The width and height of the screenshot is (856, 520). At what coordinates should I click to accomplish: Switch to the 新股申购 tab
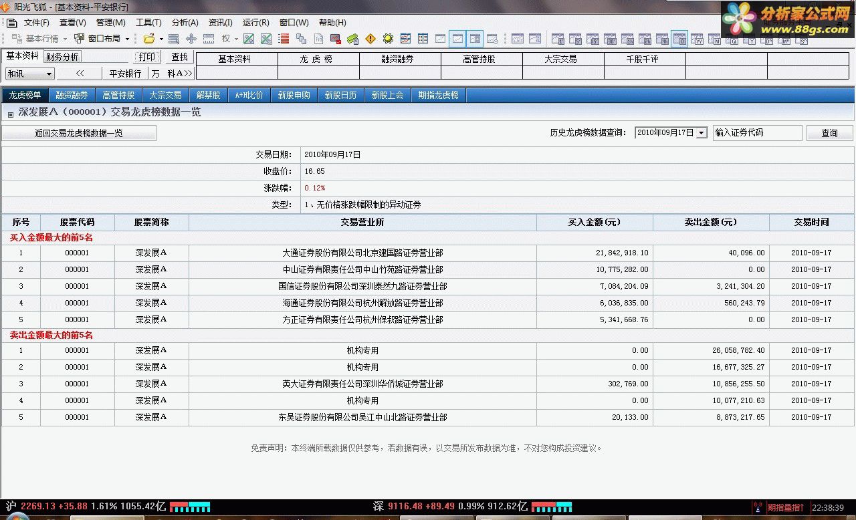(294, 96)
